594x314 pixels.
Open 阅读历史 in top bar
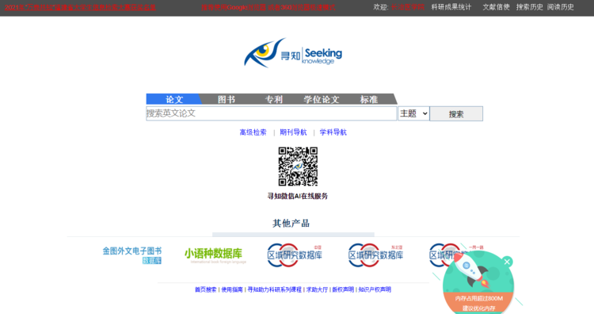[x=561, y=7]
